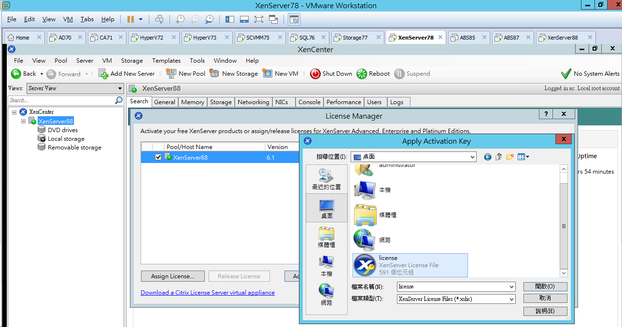Open the Back history dropdown arrow
The image size is (622, 327).
(x=42, y=74)
